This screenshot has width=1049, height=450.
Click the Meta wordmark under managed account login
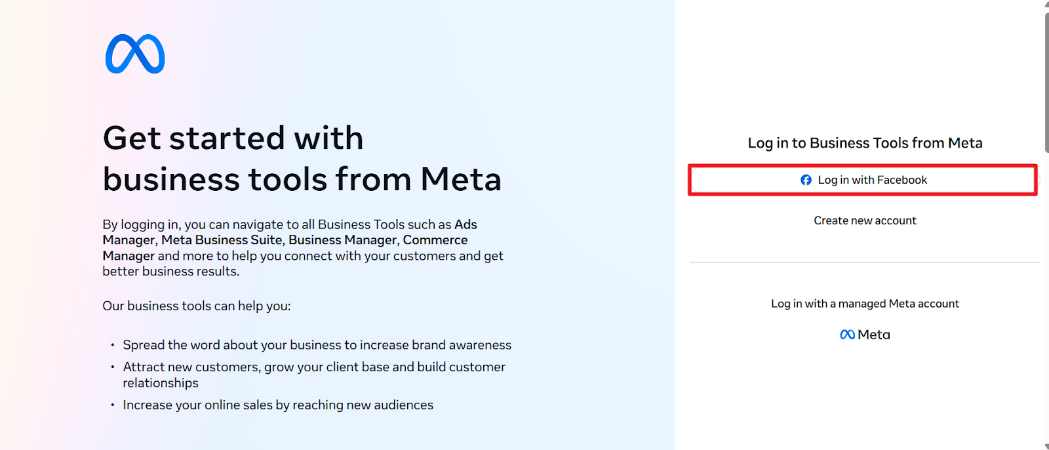(874, 335)
